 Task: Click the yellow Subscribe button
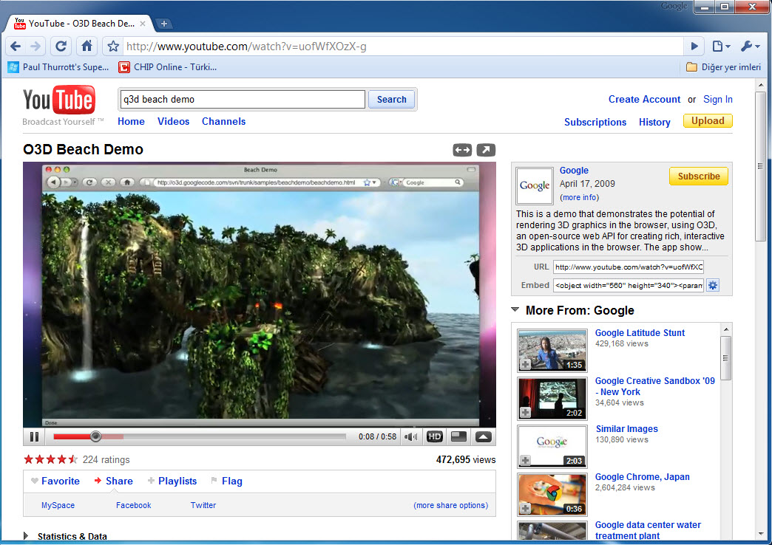(698, 176)
